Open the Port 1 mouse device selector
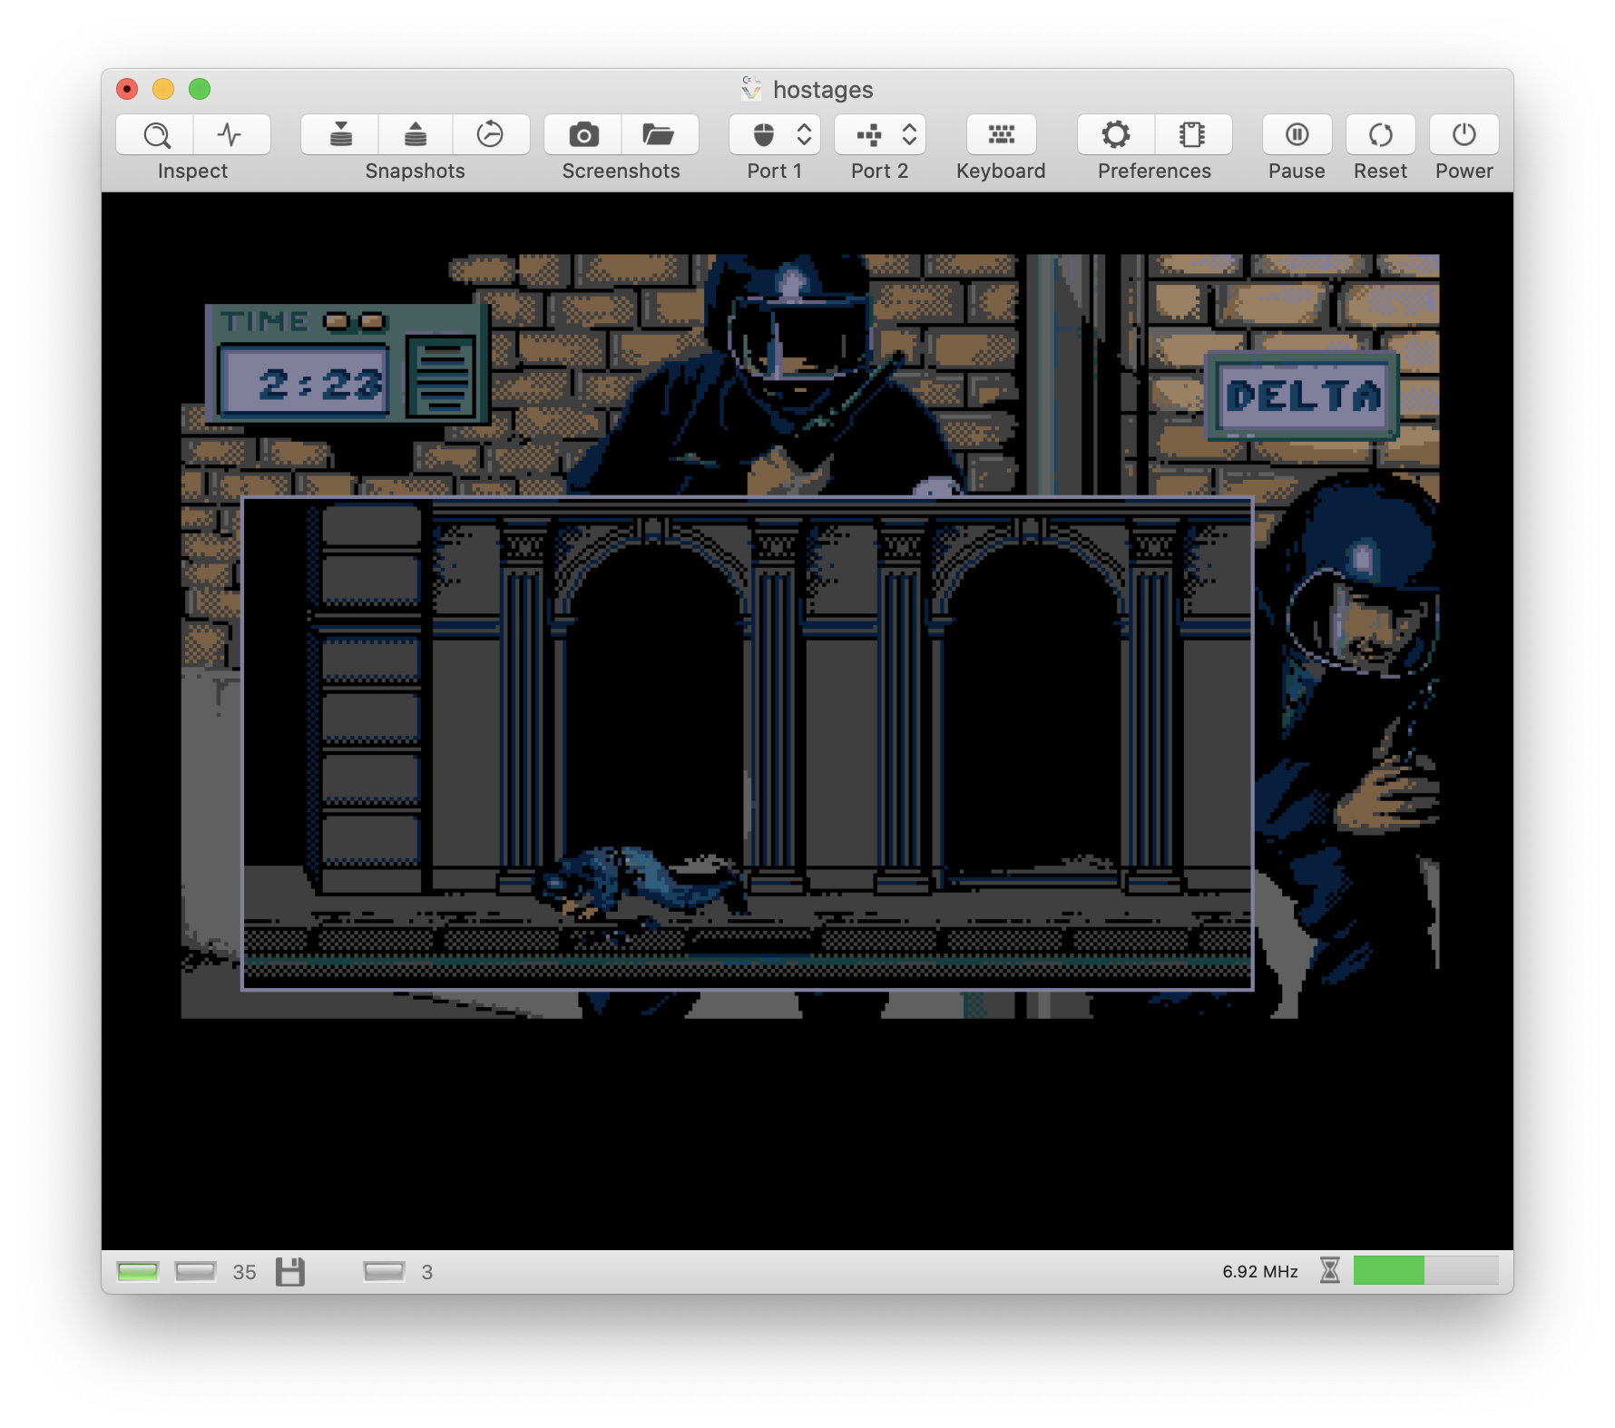The width and height of the screenshot is (1615, 1428). [x=775, y=135]
